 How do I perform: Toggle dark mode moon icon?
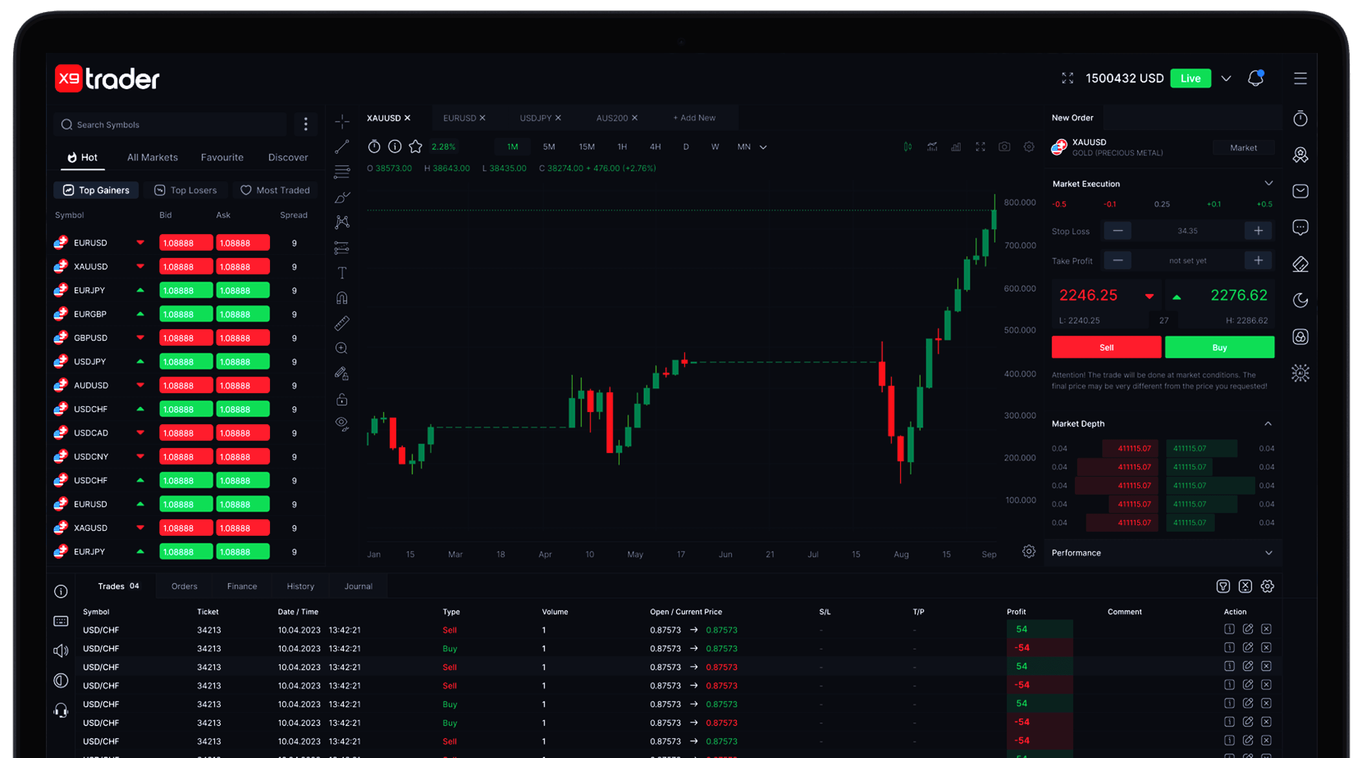click(1300, 300)
